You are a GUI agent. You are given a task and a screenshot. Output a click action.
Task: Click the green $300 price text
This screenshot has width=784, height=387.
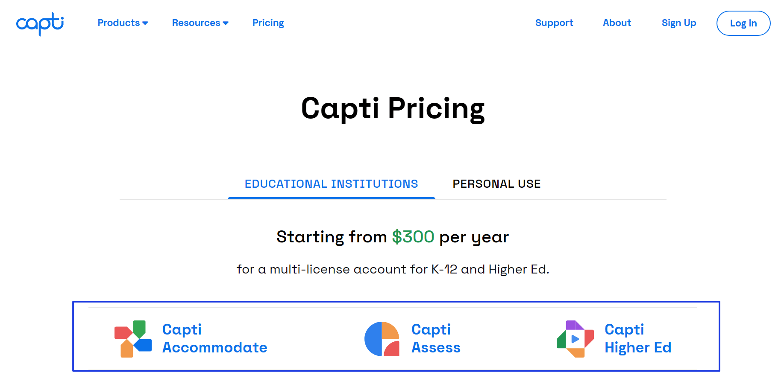(x=413, y=236)
